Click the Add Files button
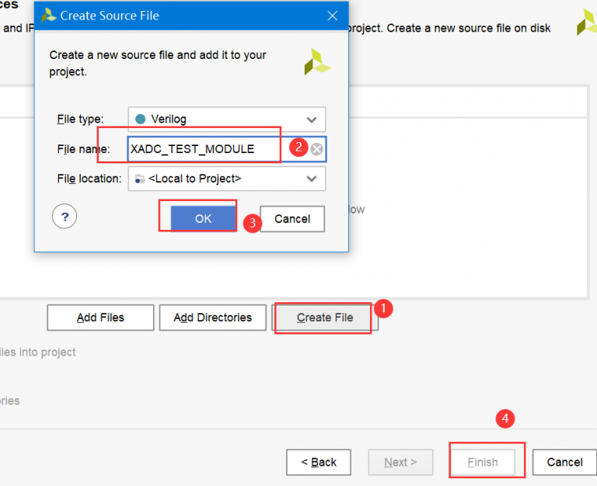Screen dimensions: 597x486 coord(100,318)
